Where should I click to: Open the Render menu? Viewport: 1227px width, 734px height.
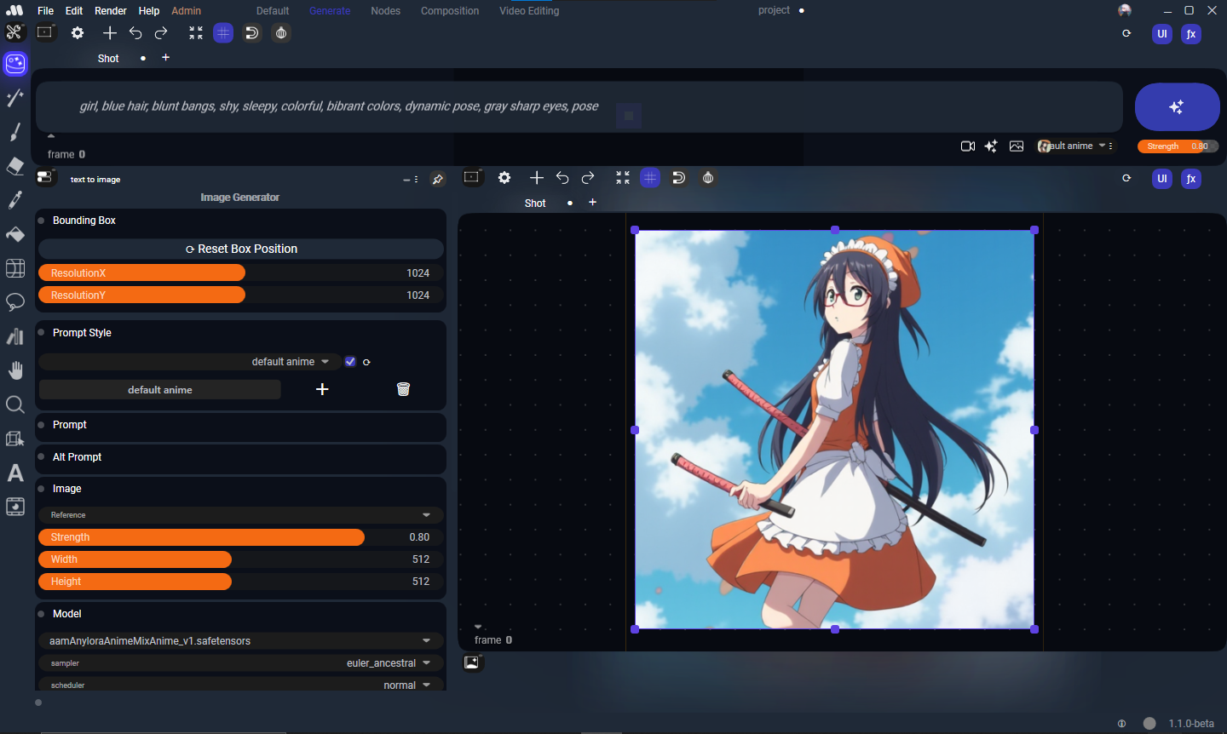pyautogui.click(x=110, y=11)
